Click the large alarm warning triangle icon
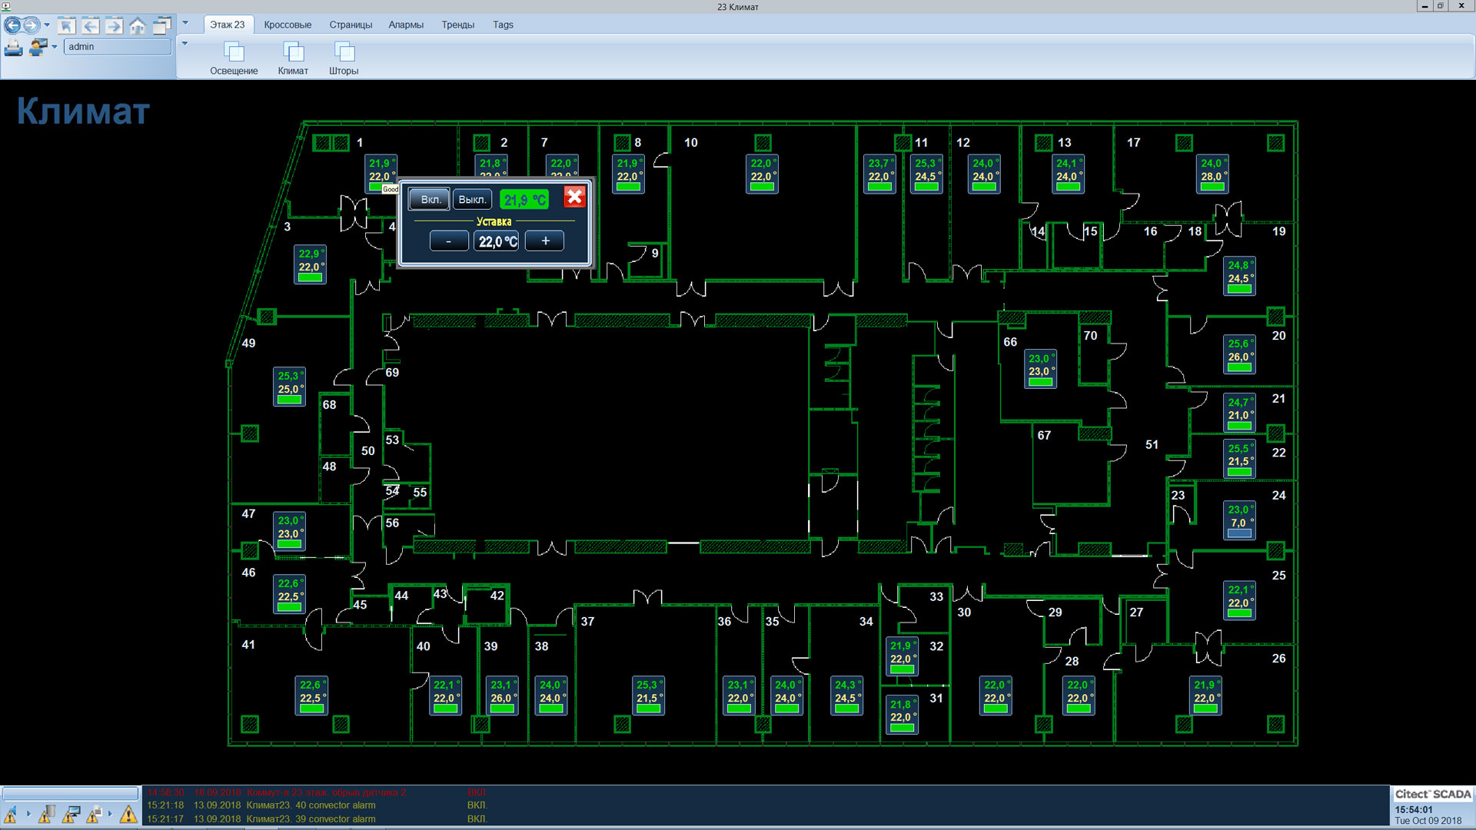Viewport: 1476px width, 830px height. 128,814
